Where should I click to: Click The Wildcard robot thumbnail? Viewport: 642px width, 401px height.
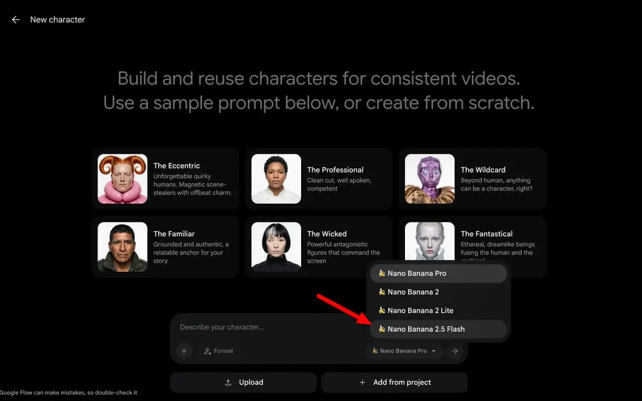(x=430, y=179)
